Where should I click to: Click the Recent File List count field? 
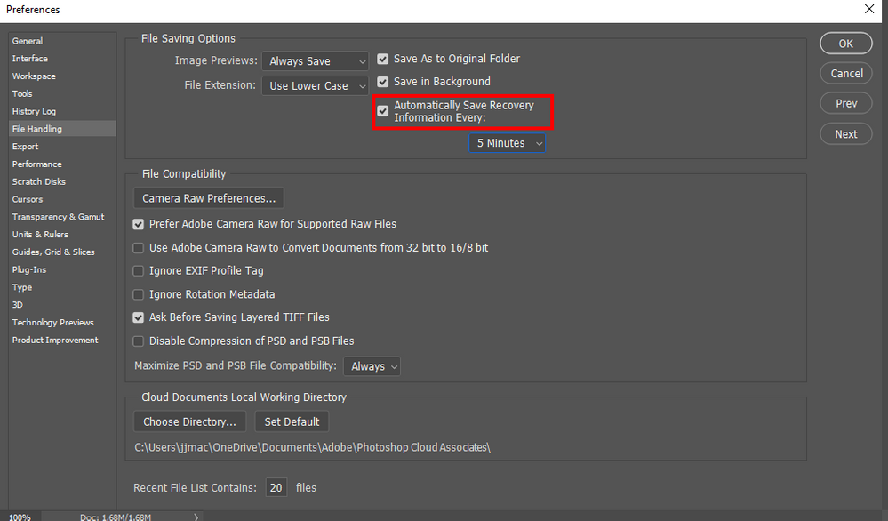coord(276,488)
